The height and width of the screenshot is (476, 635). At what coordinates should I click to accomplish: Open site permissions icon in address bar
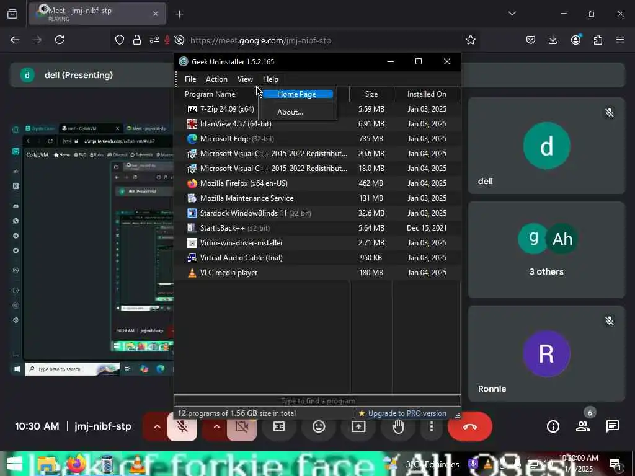(154, 40)
